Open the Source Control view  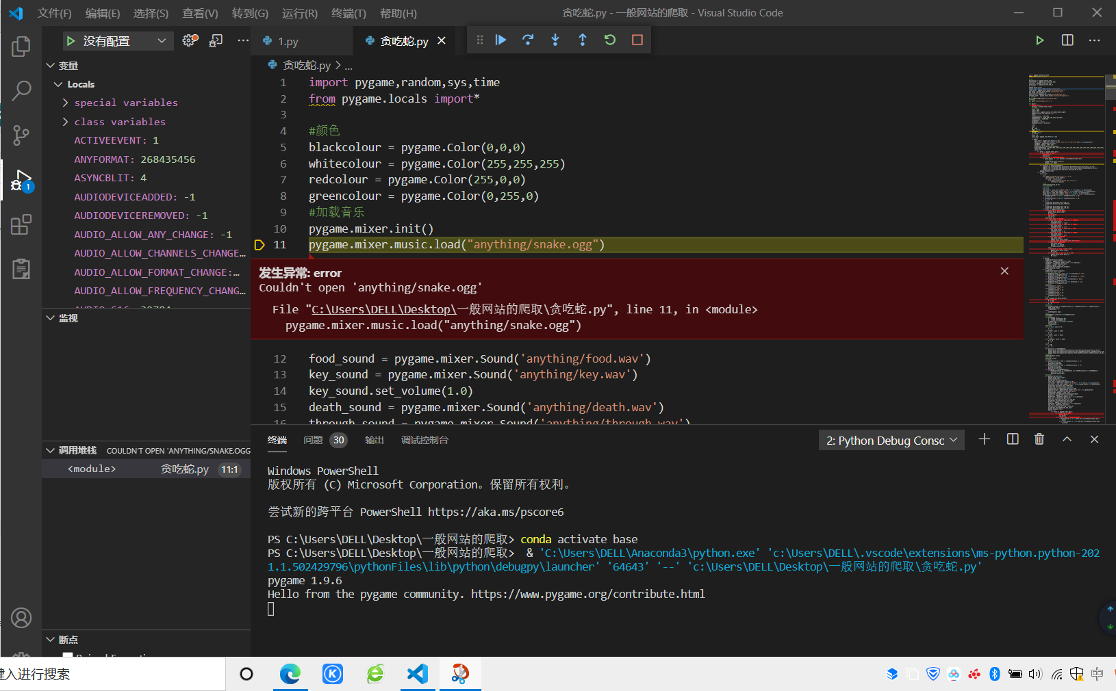[21, 135]
